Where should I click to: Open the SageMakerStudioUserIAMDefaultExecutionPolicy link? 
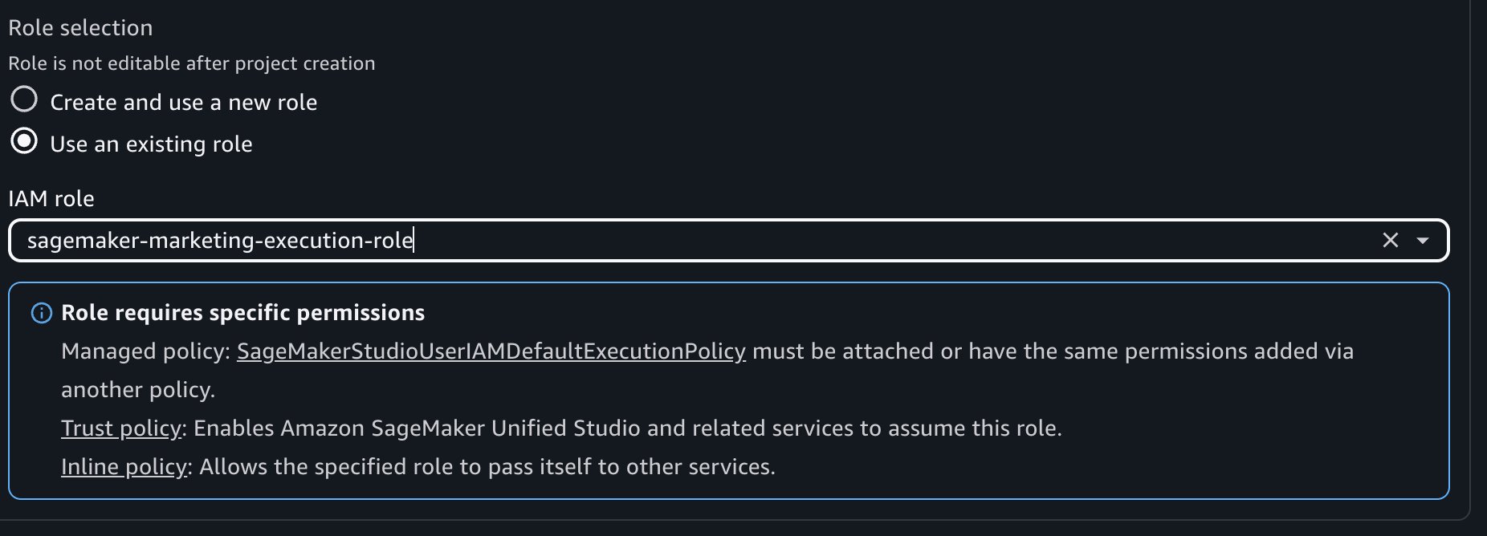coord(491,351)
